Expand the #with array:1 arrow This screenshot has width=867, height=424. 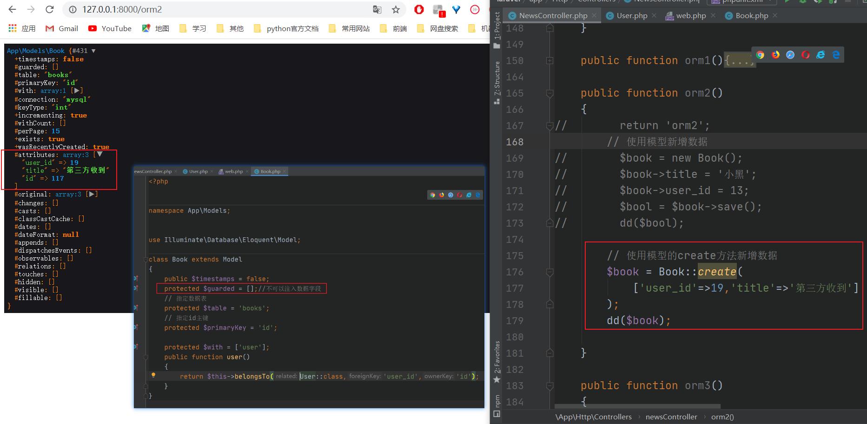click(x=77, y=91)
